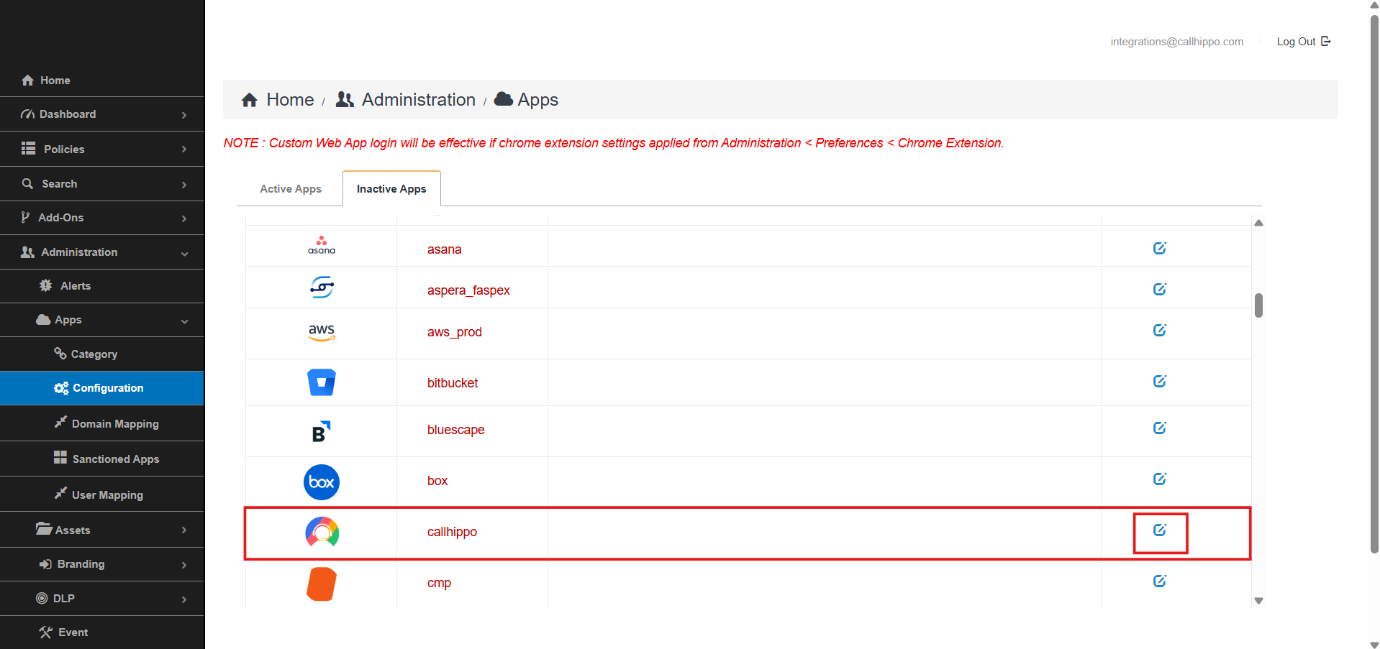Click the users icon in breadcrumb
The height and width of the screenshot is (649, 1380).
345,99
